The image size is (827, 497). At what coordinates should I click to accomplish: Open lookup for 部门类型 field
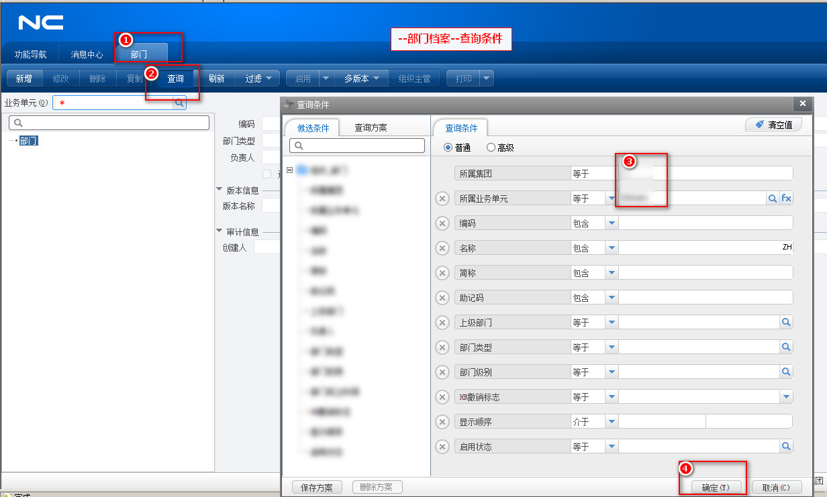click(x=786, y=347)
